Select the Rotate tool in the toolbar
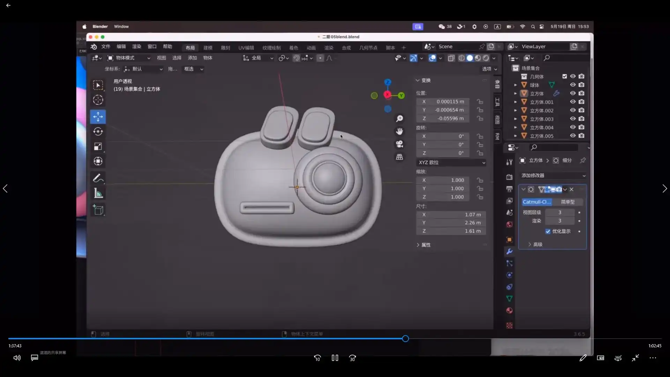This screenshot has width=670, height=377. point(98,132)
